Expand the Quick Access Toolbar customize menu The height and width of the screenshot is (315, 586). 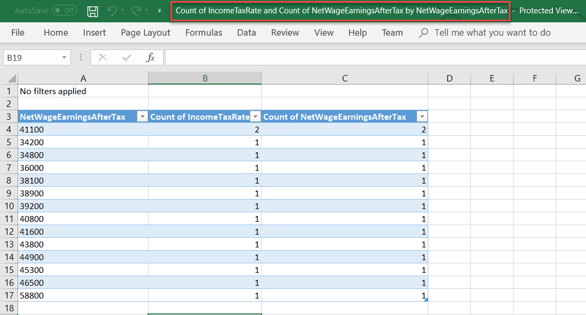[159, 11]
